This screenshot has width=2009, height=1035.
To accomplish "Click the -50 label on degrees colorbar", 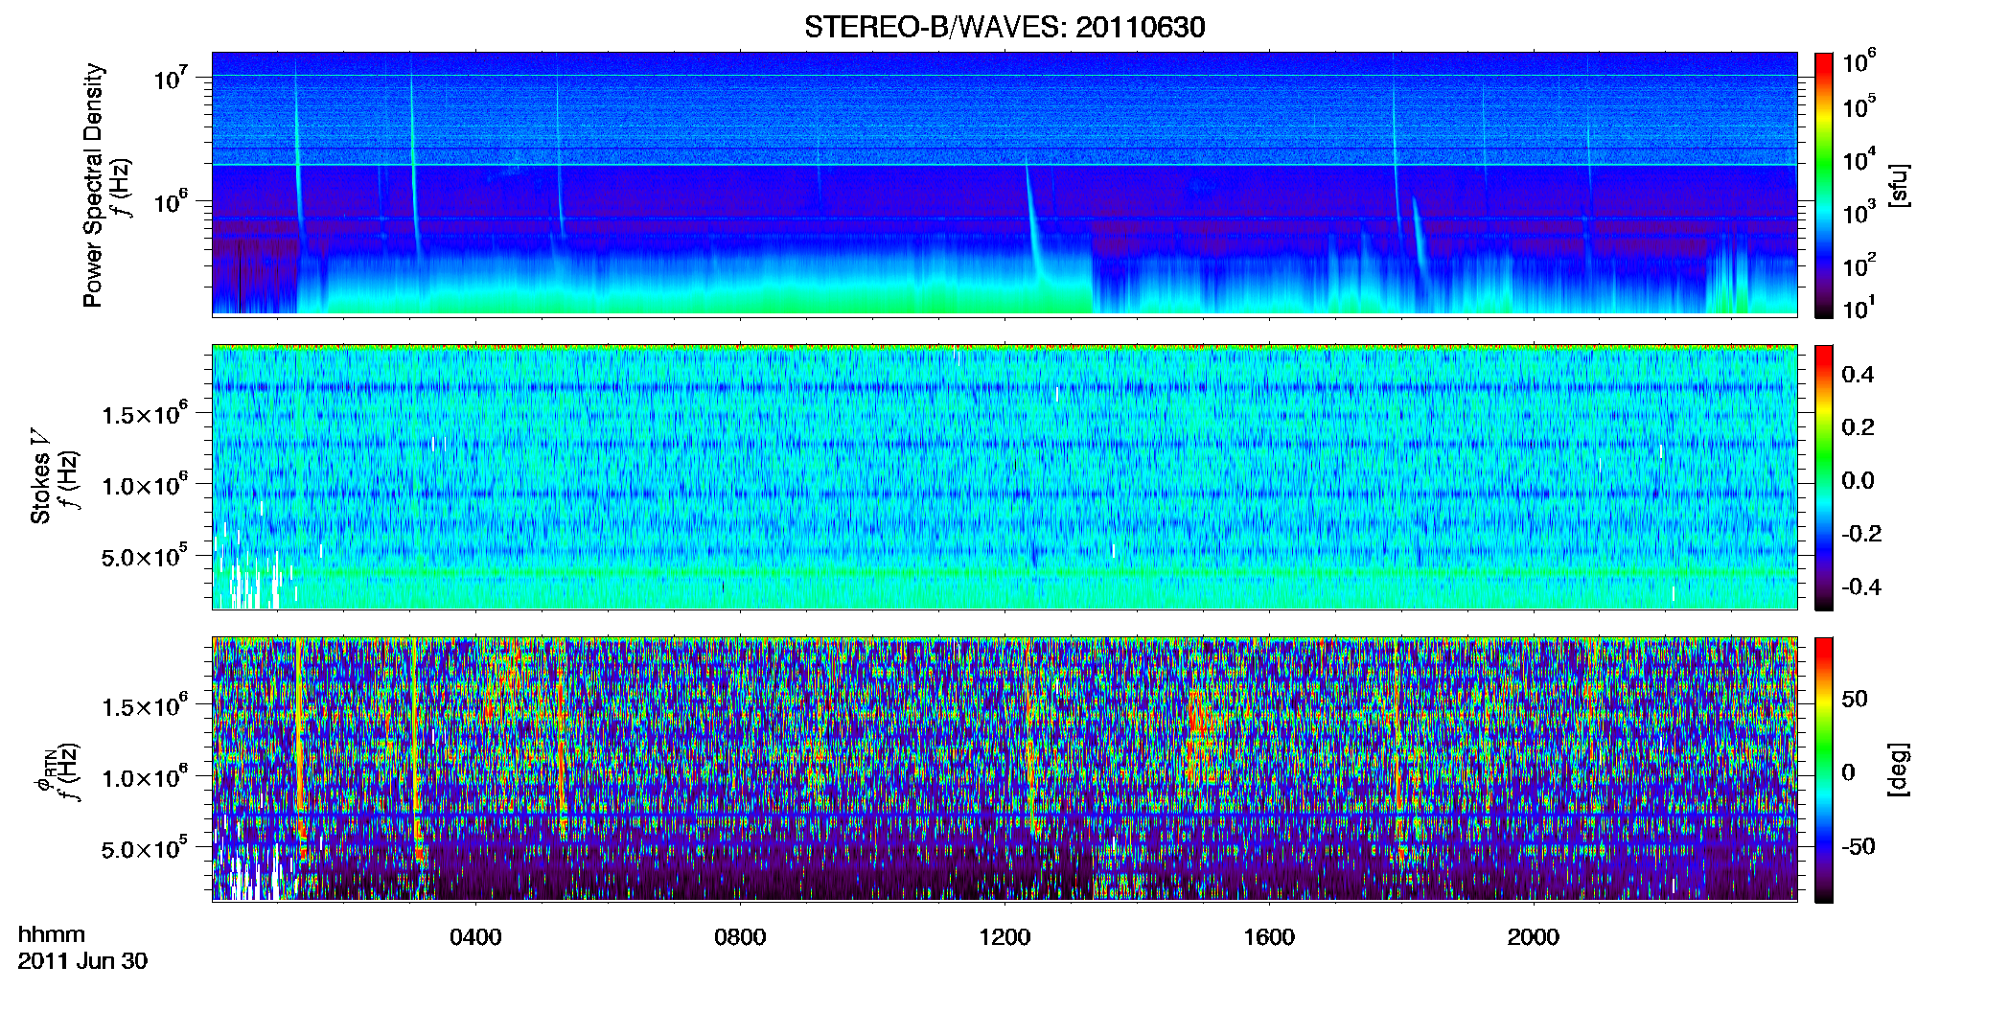I will click(x=1859, y=846).
